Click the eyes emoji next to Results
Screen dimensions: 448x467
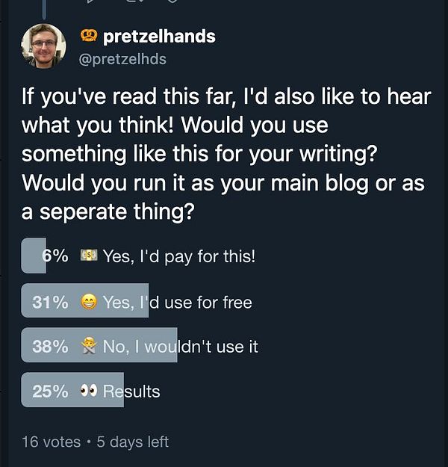pos(88,390)
